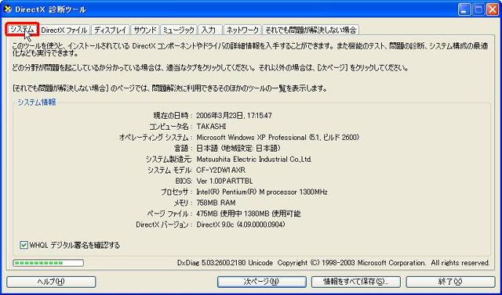
Task: Select the サウンド tab
Action: pyautogui.click(x=145, y=31)
